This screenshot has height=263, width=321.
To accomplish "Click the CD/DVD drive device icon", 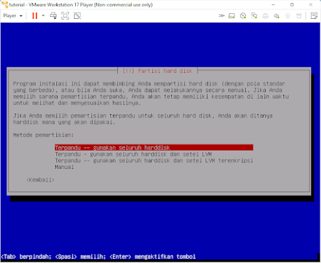I will (243, 16).
